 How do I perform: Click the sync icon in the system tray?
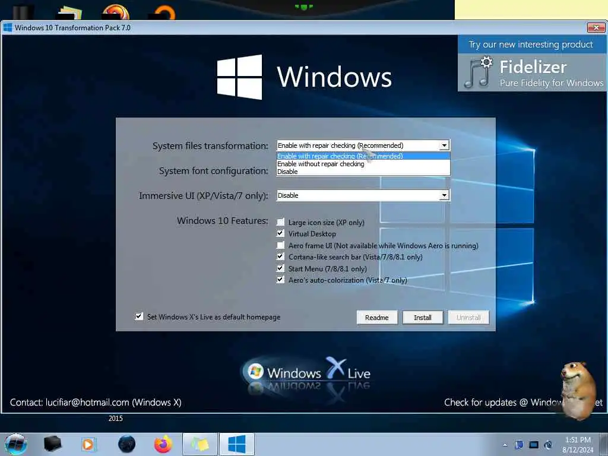(548, 445)
